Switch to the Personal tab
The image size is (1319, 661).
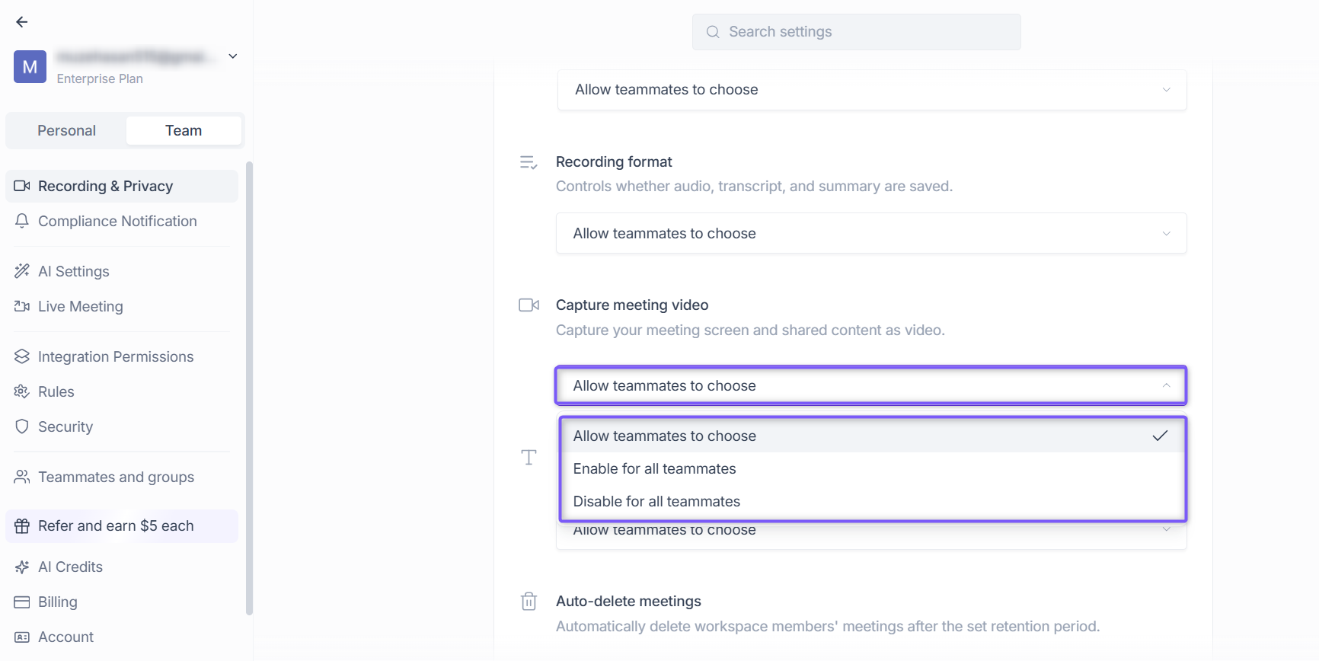point(67,130)
